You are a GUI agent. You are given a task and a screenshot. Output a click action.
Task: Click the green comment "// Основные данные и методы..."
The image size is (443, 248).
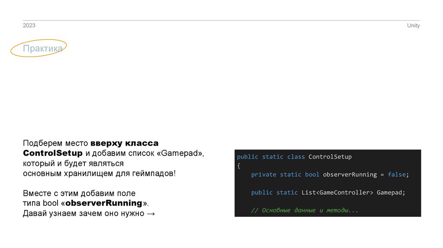point(305,210)
